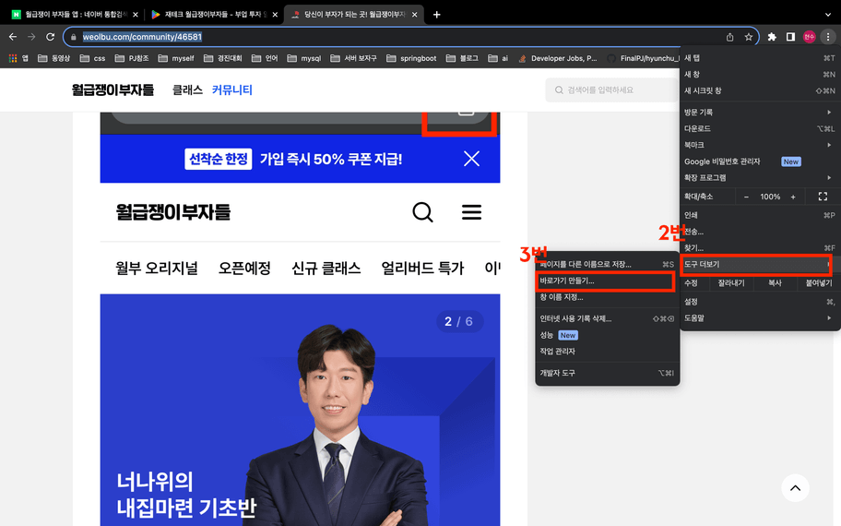The height and width of the screenshot is (526, 841).
Task: Open the apps grid bookmark icon
Action: click(13, 58)
